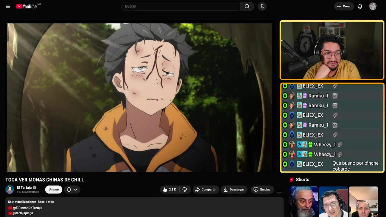Go to YouTube home via logo
This screenshot has width=386, height=217.
click(x=27, y=6)
